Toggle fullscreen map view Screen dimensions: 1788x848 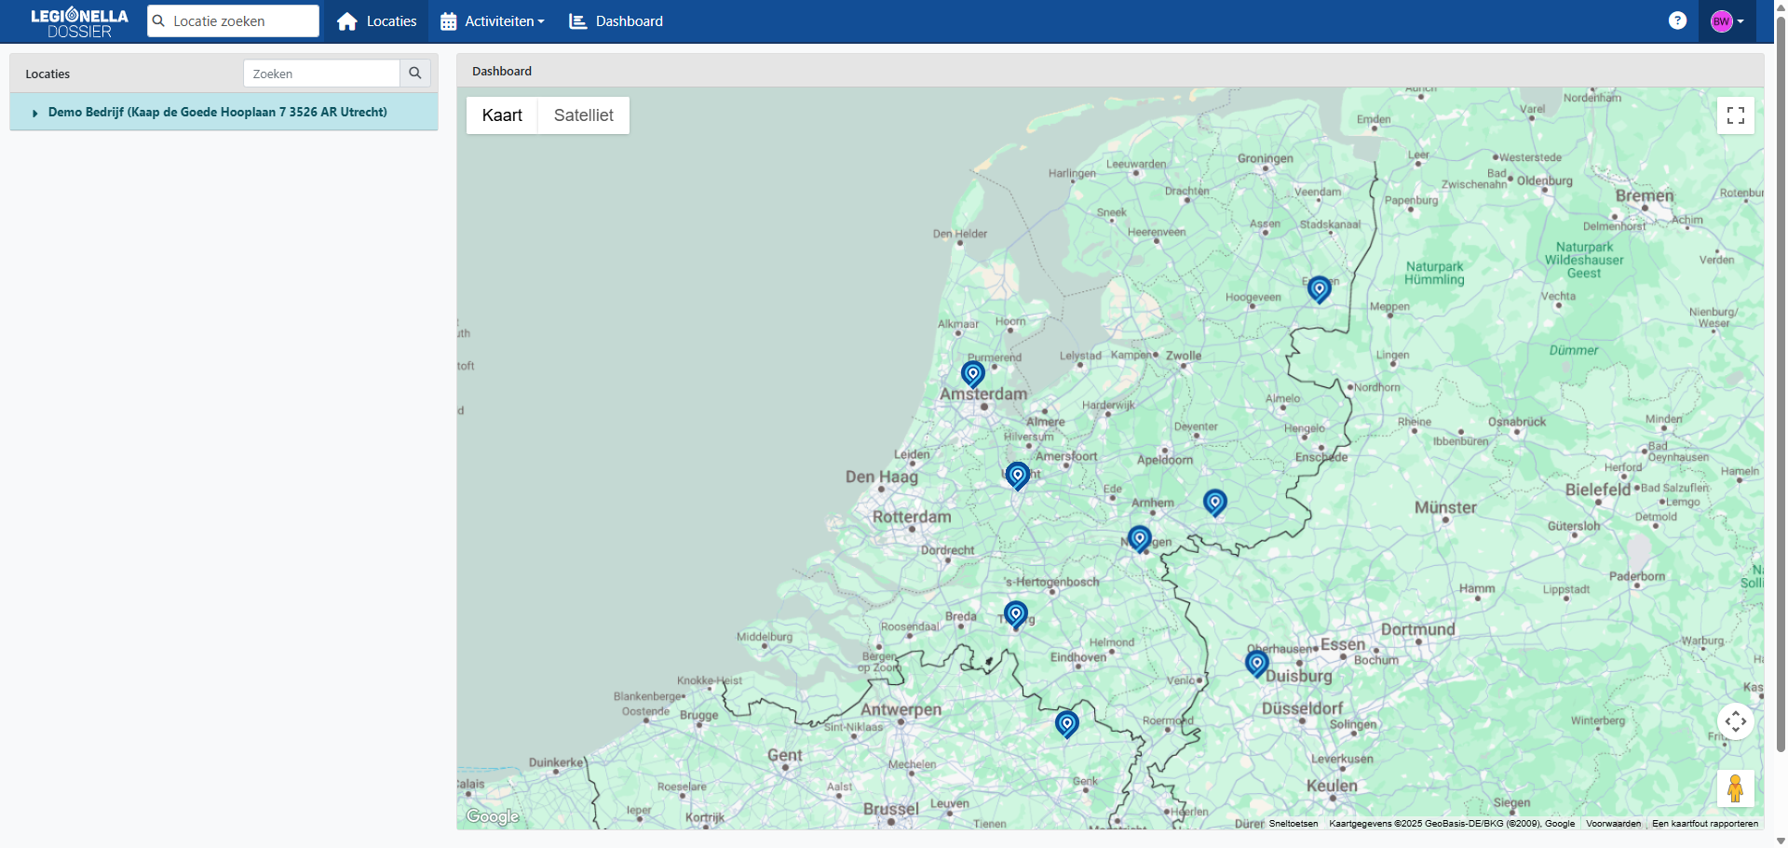click(1735, 115)
